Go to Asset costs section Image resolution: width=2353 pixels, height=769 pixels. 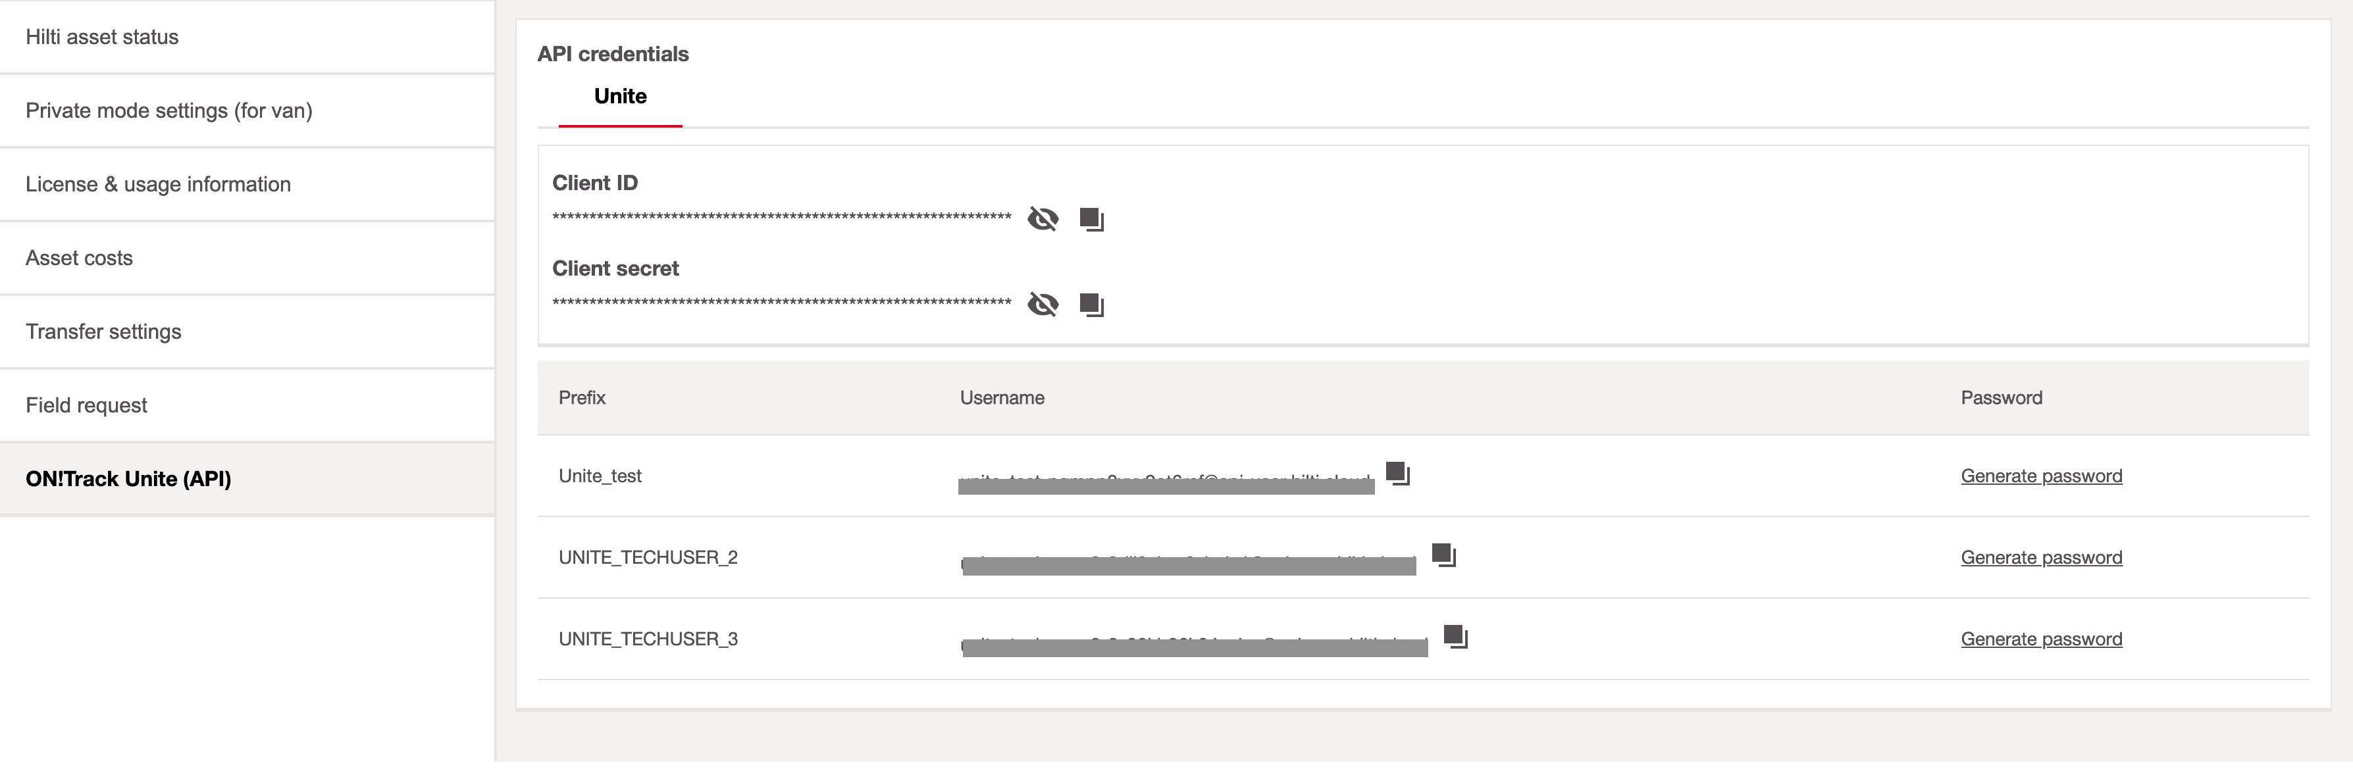point(80,259)
